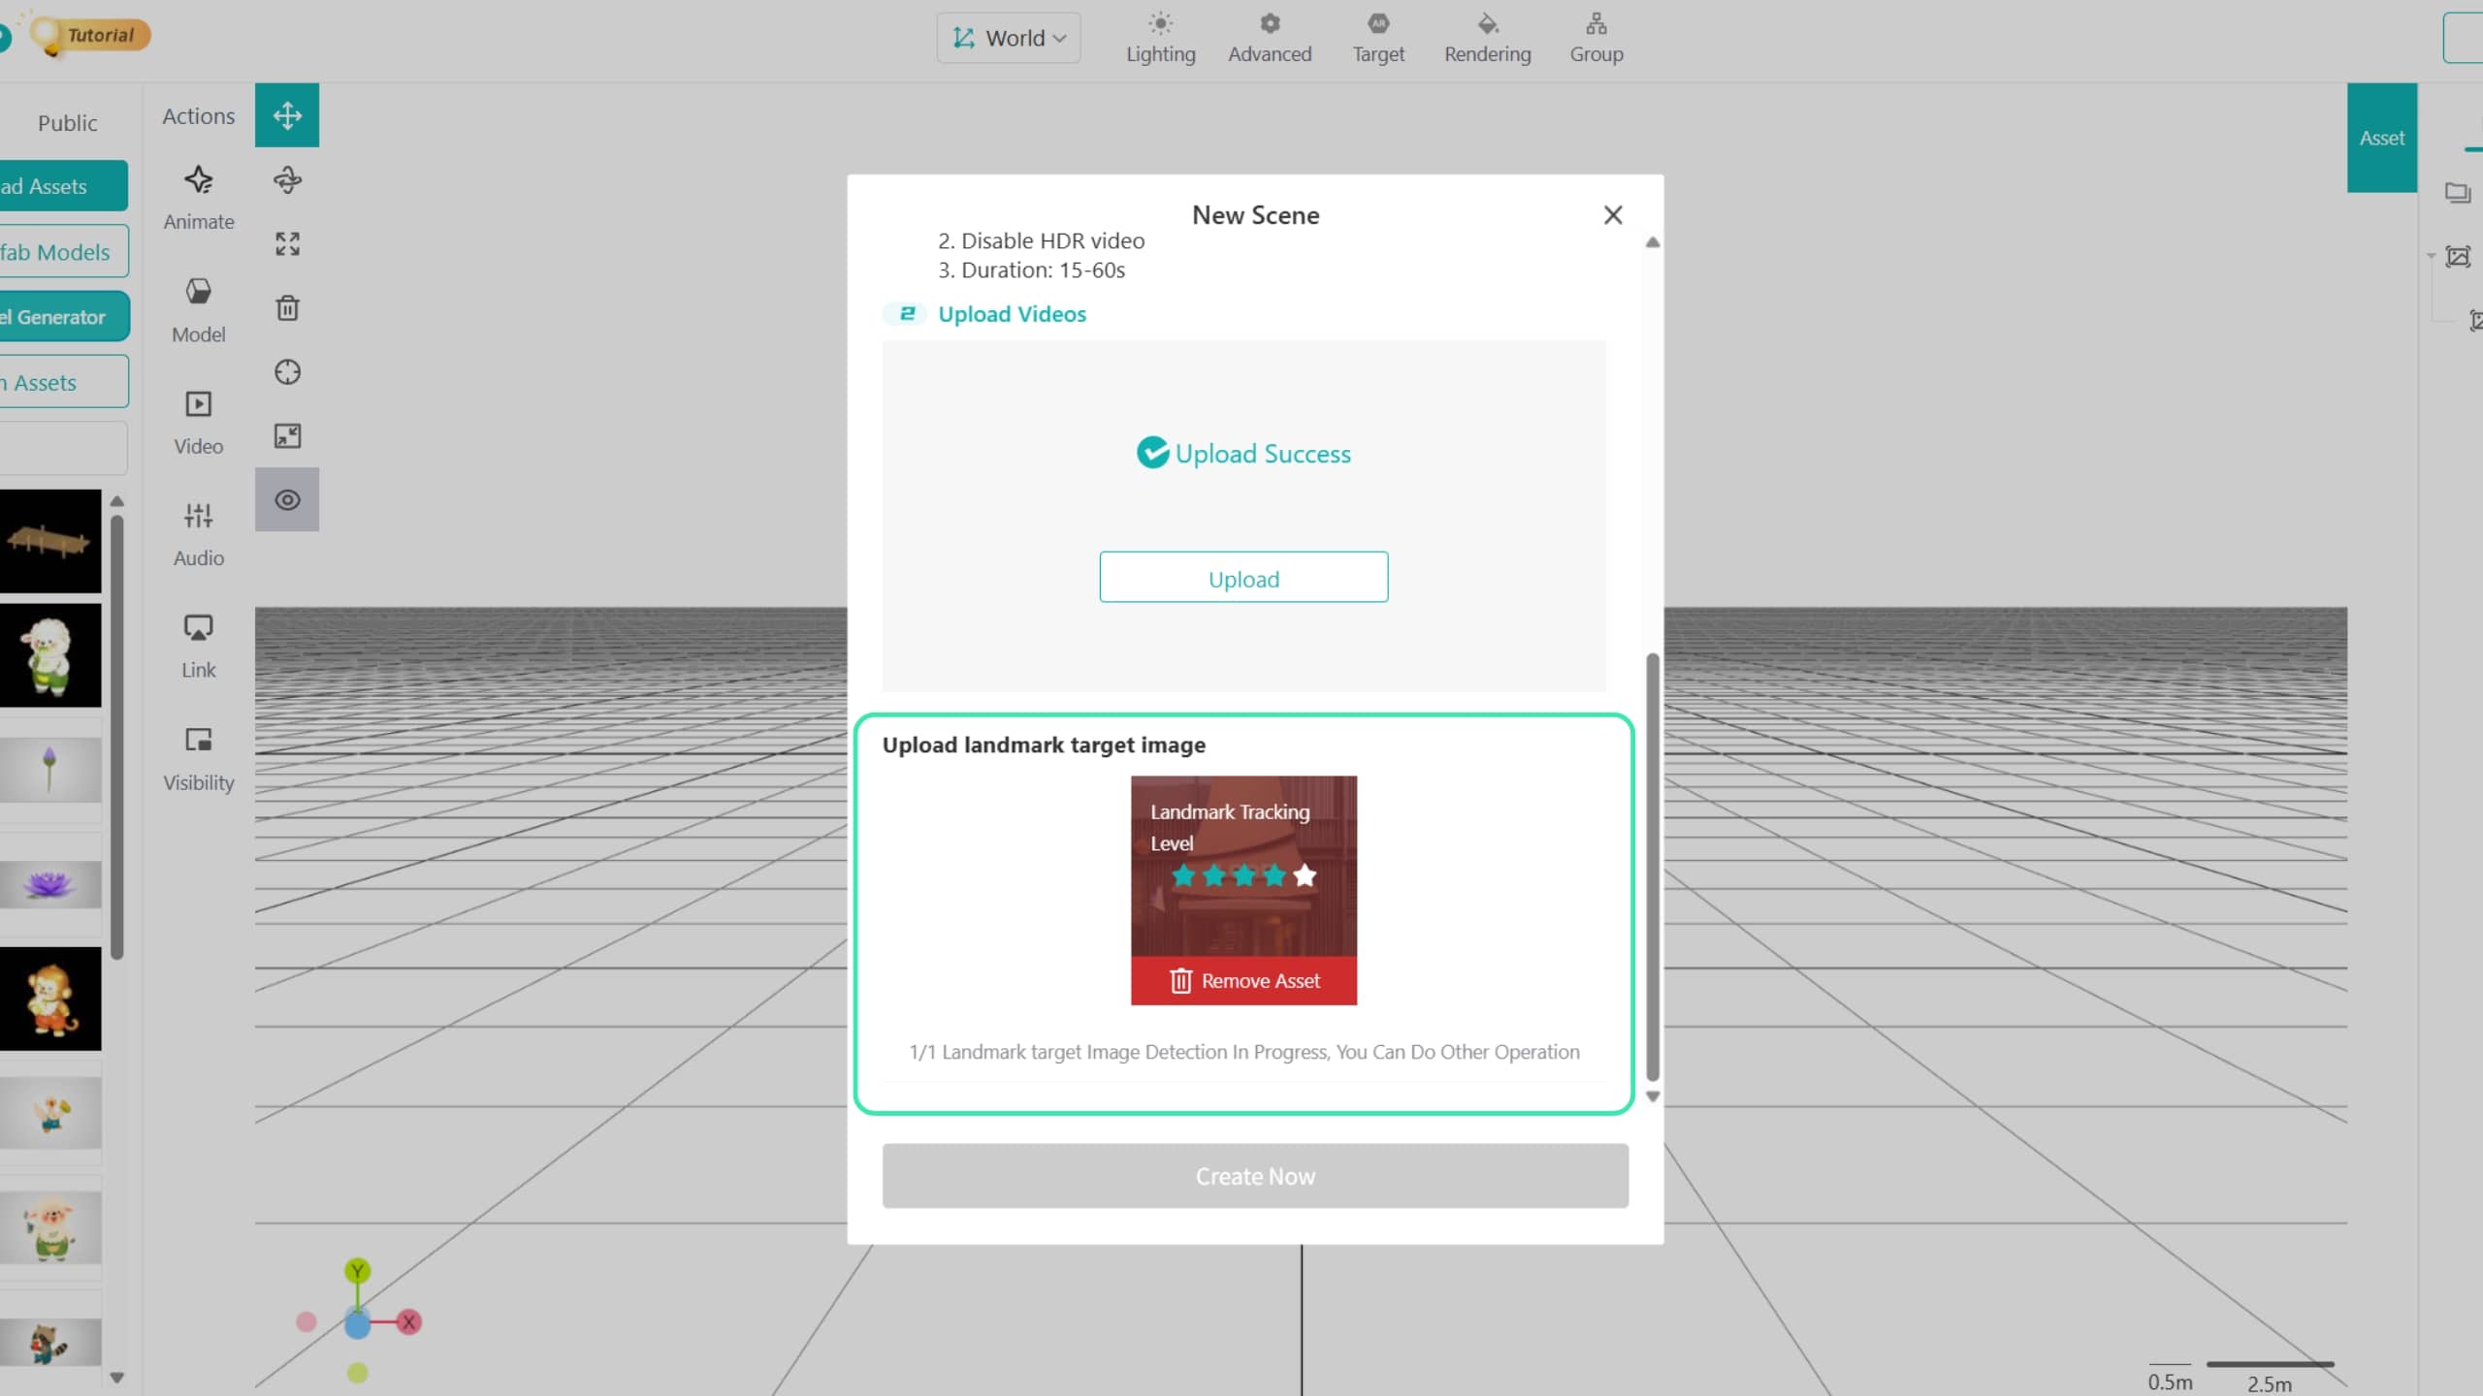Viewport: 2483px width, 1396px height.
Task: Open the Visibility action
Action: [x=199, y=759]
